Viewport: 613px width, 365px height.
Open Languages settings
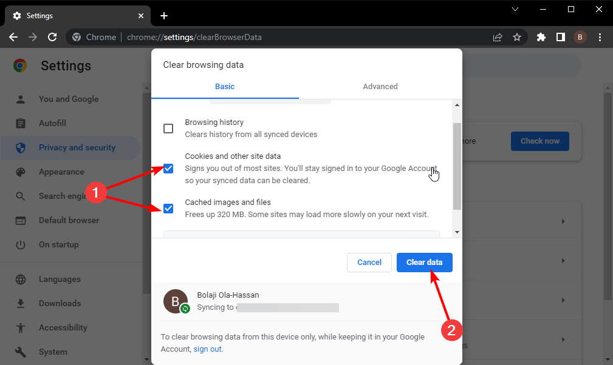point(60,280)
